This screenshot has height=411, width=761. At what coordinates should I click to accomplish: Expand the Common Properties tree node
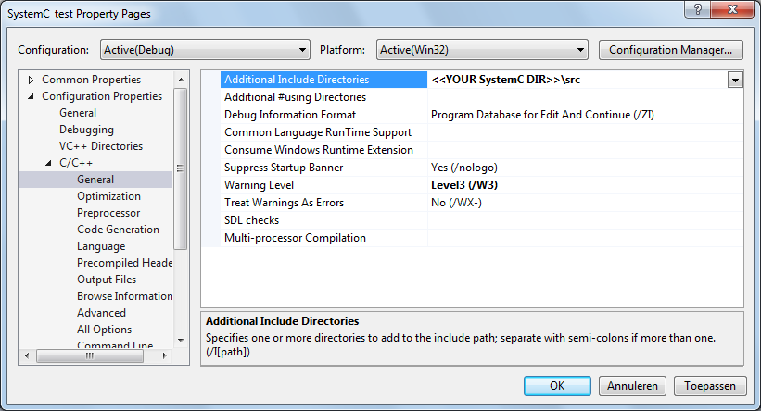pyautogui.click(x=31, y=80)
